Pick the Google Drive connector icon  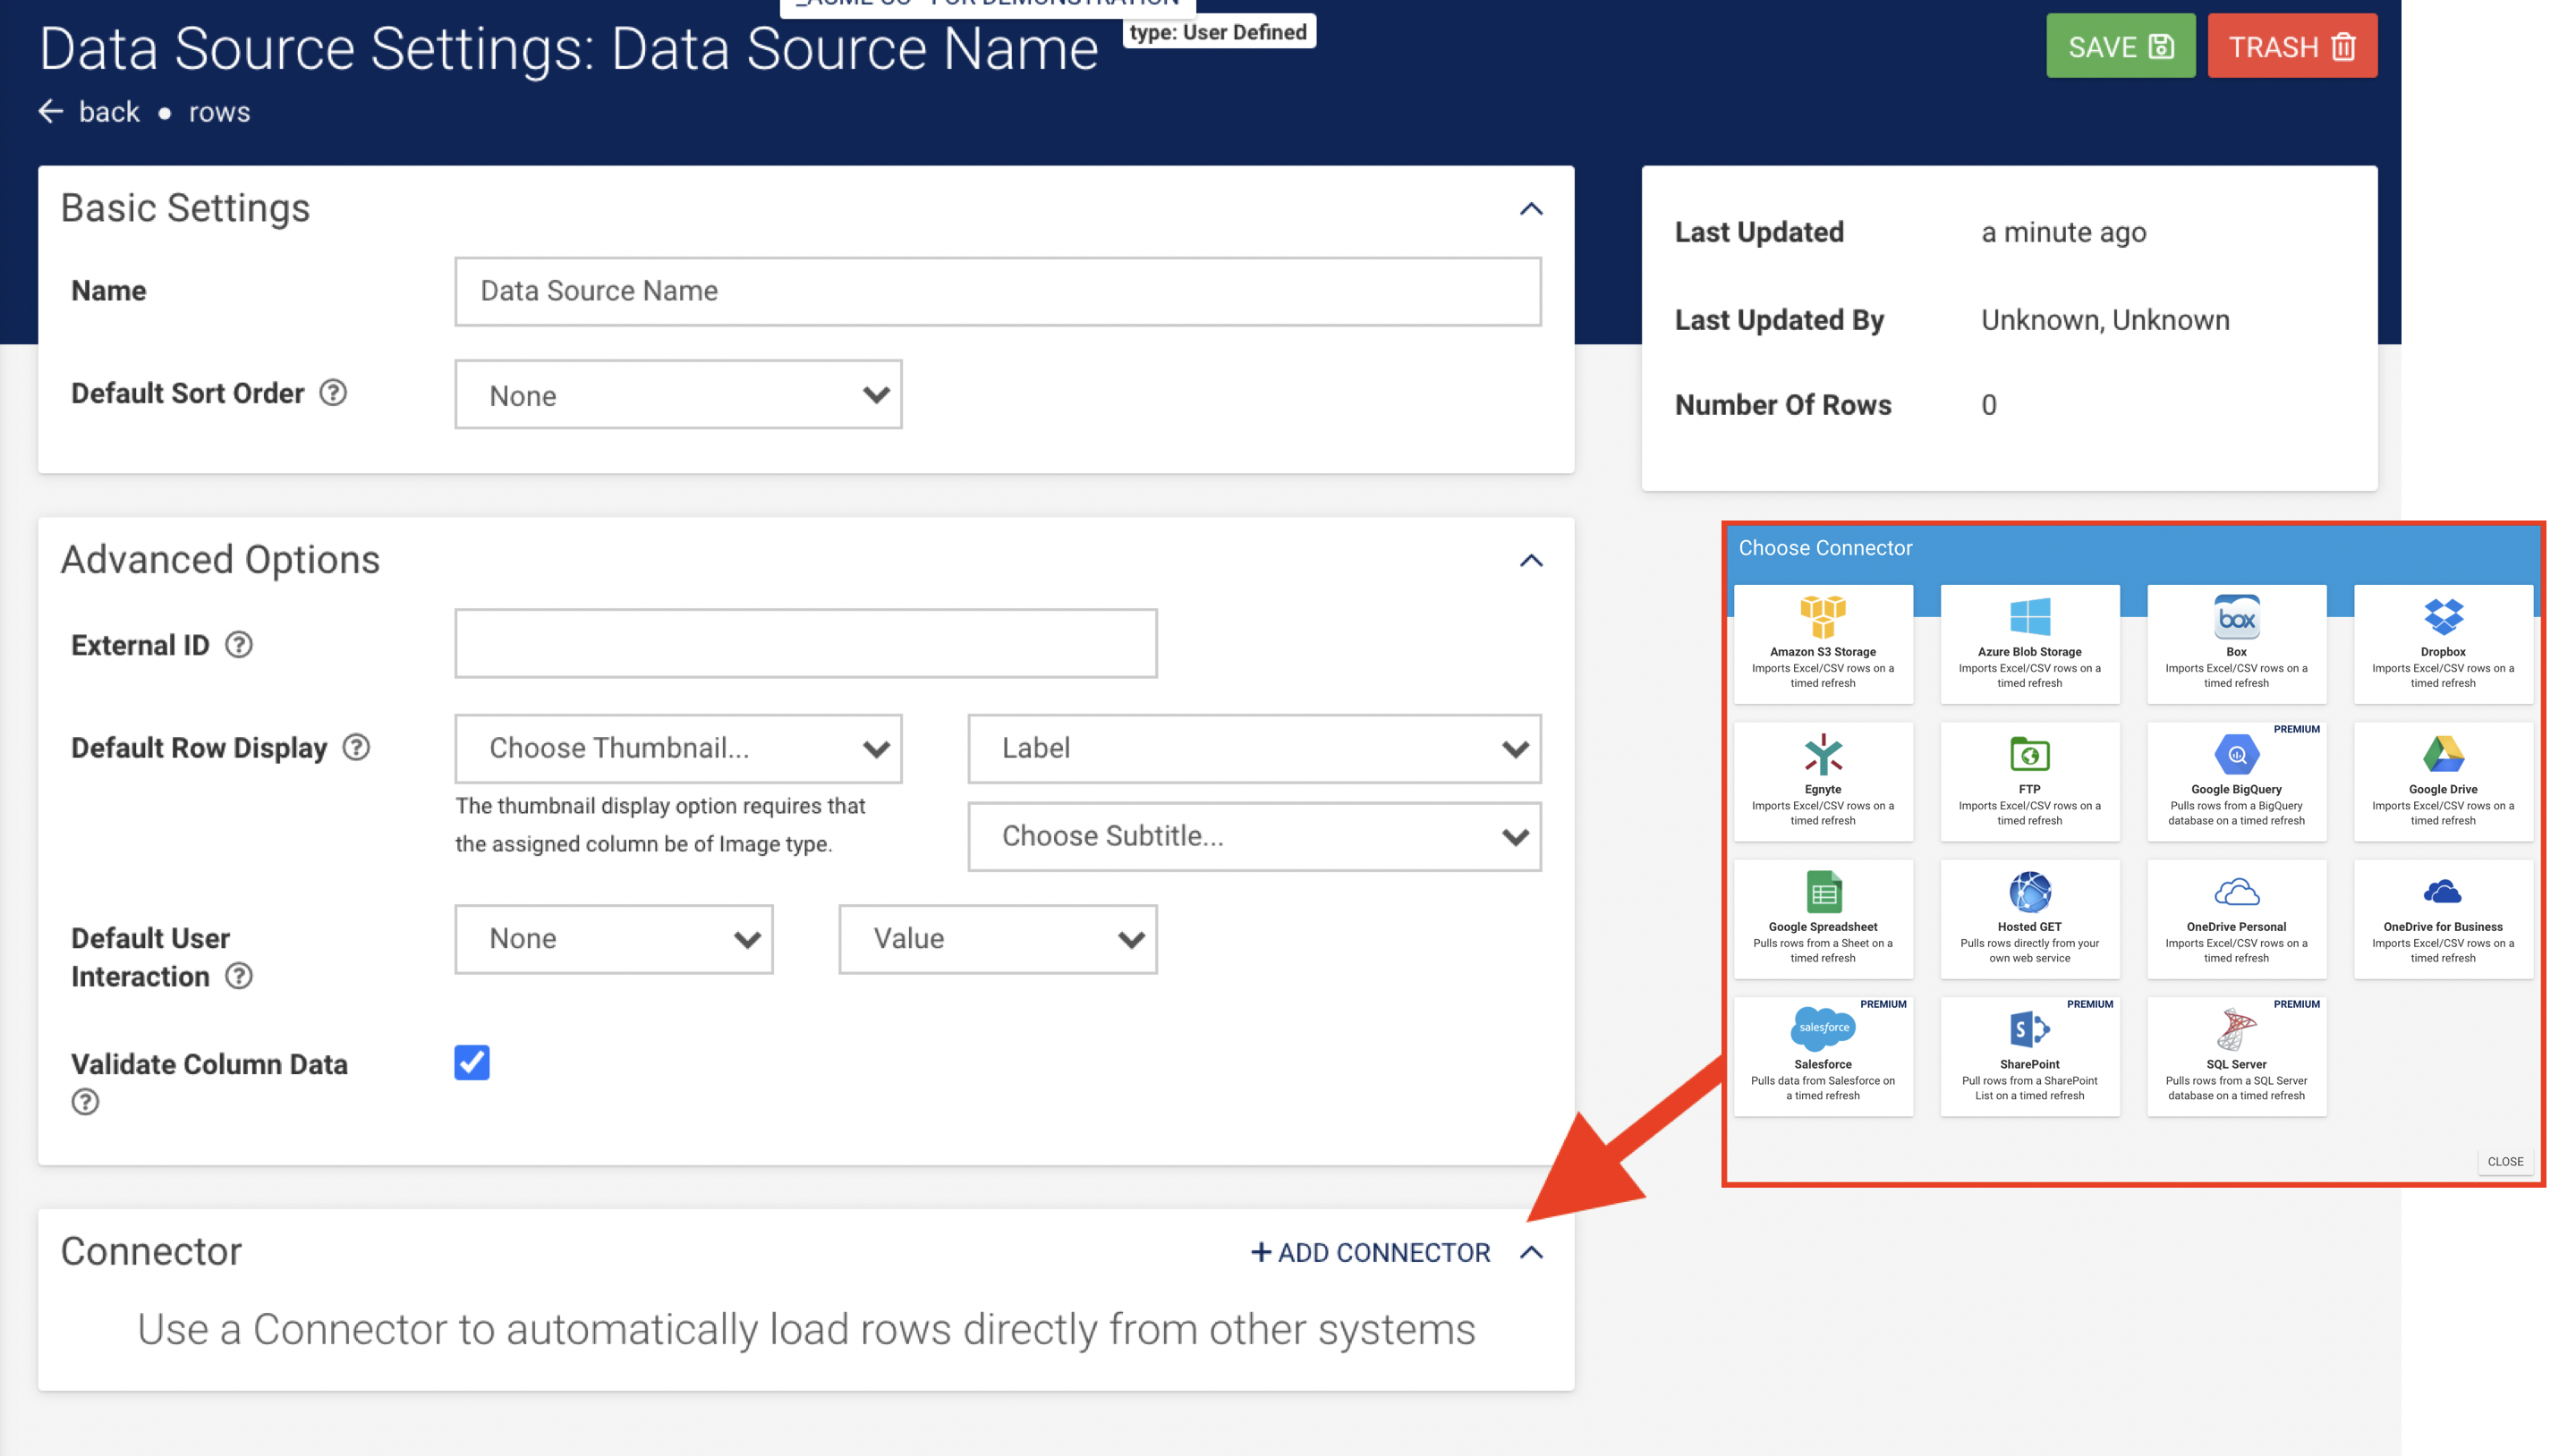(x=2442, y=754)
